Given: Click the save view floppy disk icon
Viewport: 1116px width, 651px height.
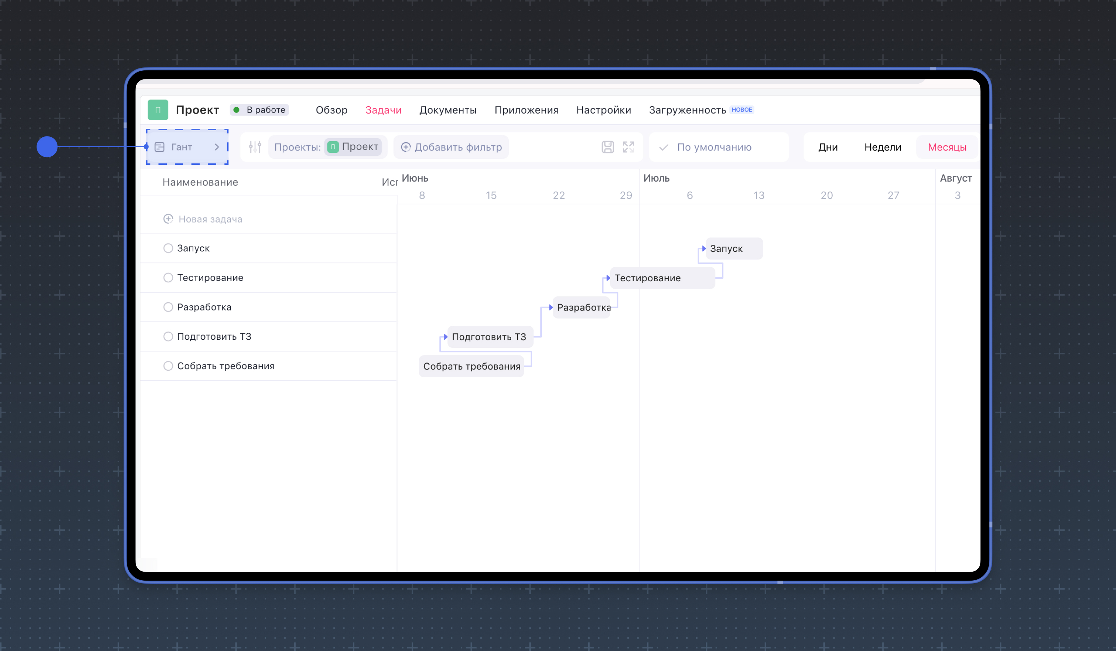Looking at the screenshot, I should pos(607,147).
